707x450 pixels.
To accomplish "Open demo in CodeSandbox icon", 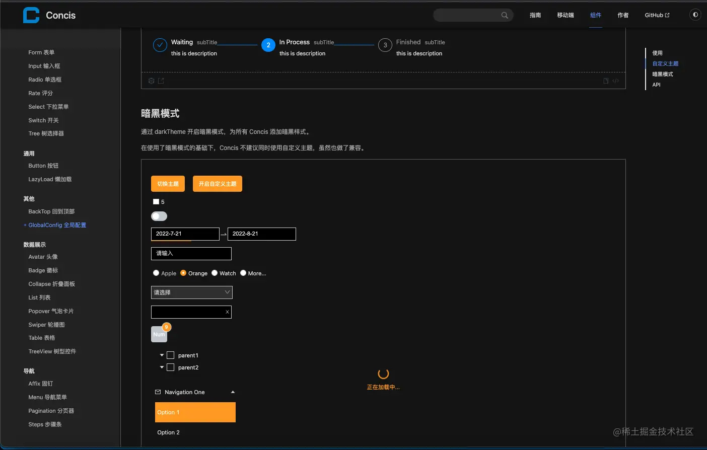I will click(151, 81).
